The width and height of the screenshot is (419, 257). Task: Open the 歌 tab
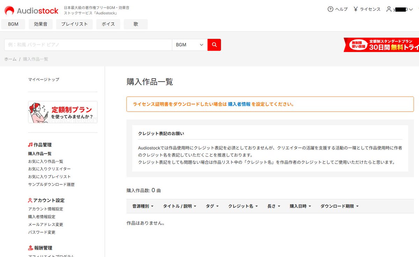(135, 24)
